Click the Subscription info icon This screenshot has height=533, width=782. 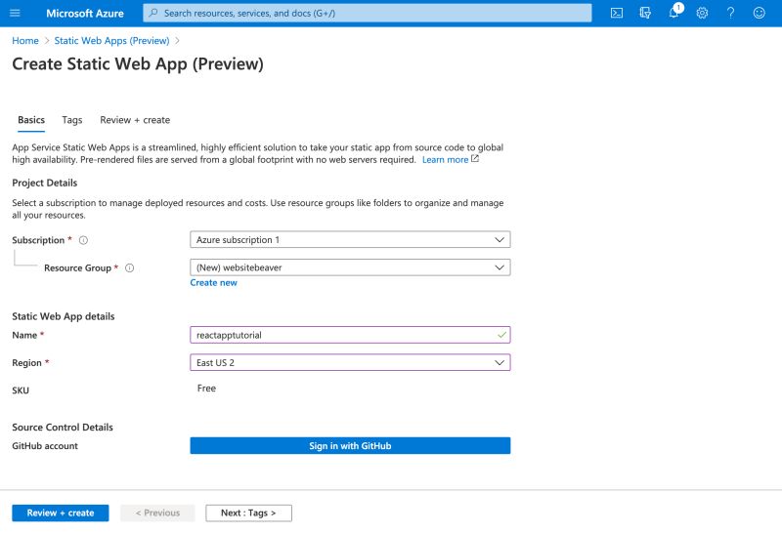pos(83,240)
